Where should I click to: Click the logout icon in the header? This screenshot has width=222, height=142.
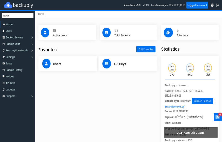pos(217,5)
